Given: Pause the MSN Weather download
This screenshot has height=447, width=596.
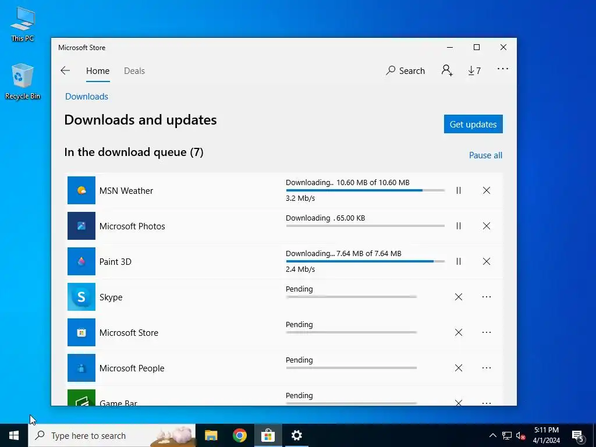Looking at the screenshot, I should [x=459, y=190].
